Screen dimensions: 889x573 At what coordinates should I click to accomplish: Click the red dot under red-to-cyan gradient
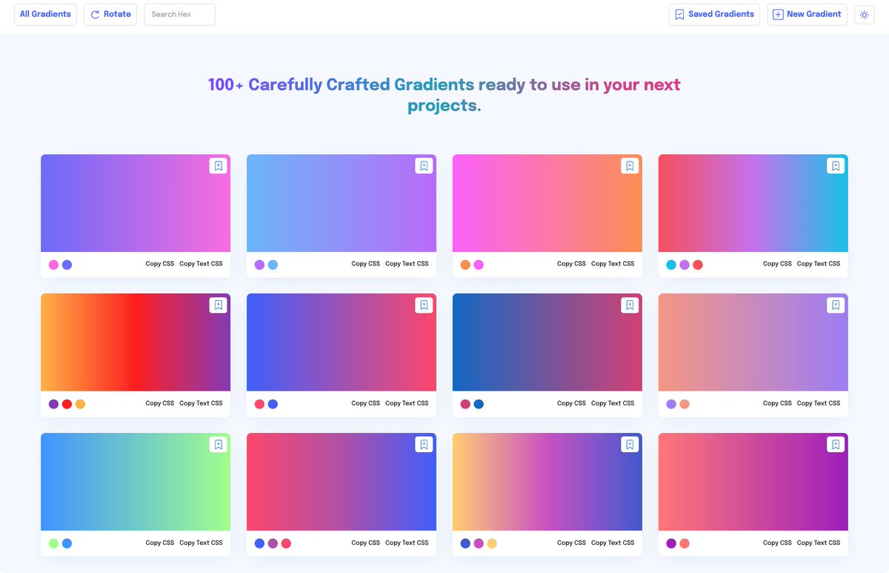click(x=698, y=265)
